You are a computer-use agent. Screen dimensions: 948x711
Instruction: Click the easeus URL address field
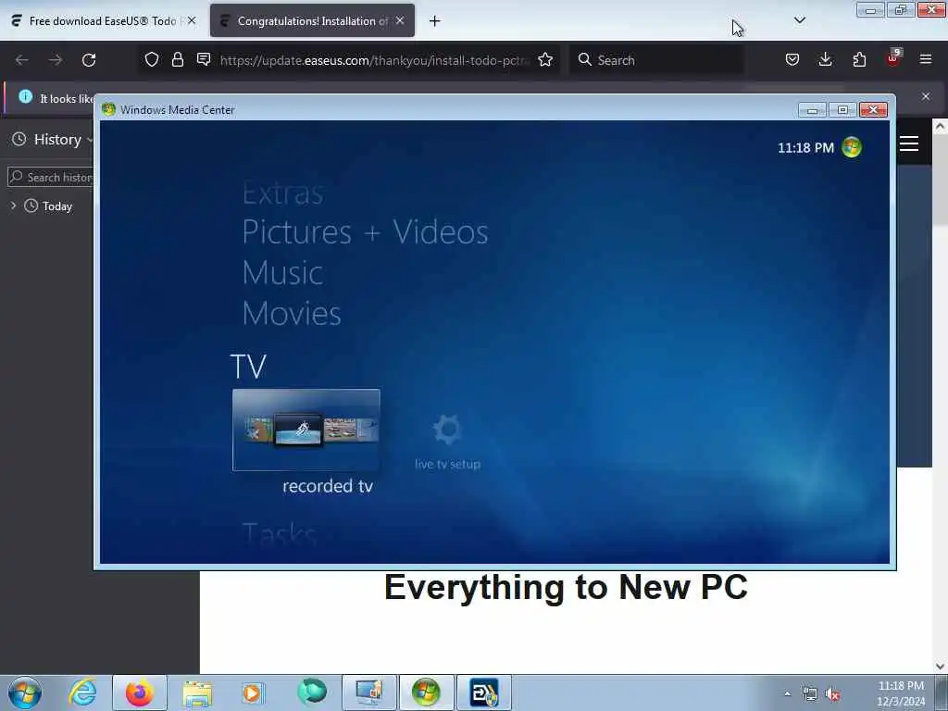(375, 60)
